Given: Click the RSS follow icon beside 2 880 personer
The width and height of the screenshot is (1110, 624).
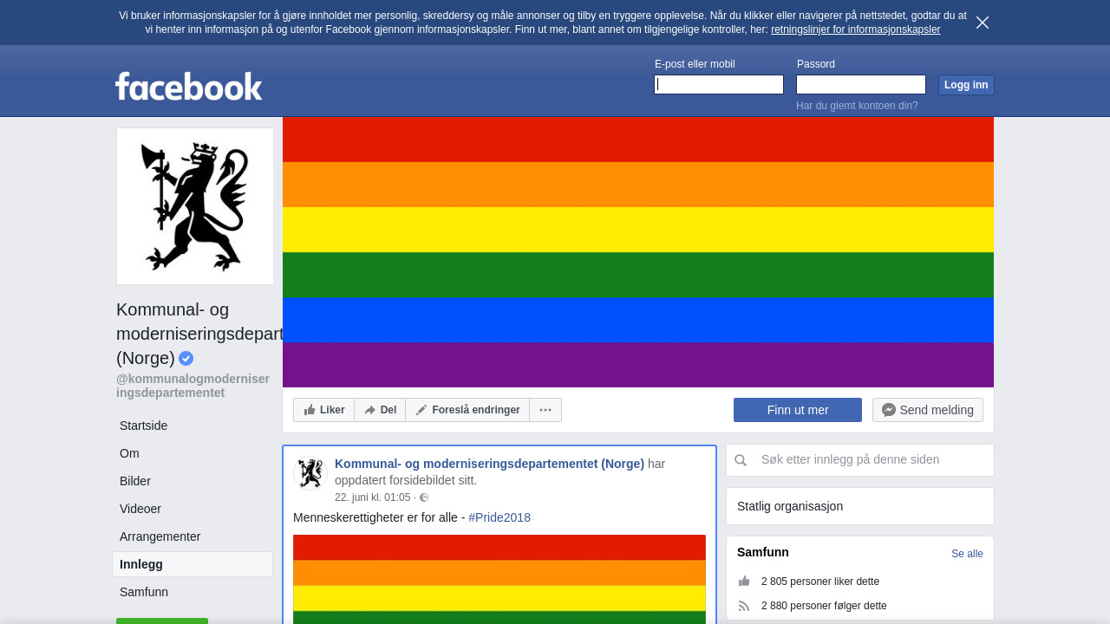Looking at the screenshot, I should point(744,606).
